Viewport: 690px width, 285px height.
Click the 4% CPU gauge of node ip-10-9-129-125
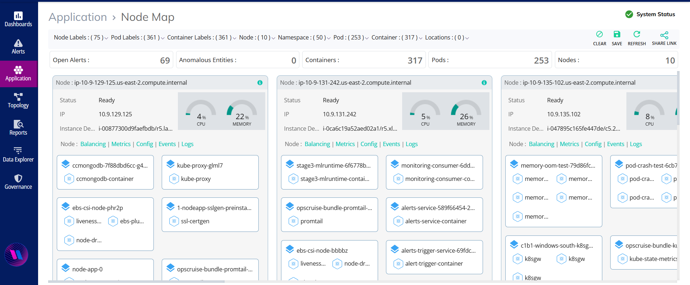[201, 112]
